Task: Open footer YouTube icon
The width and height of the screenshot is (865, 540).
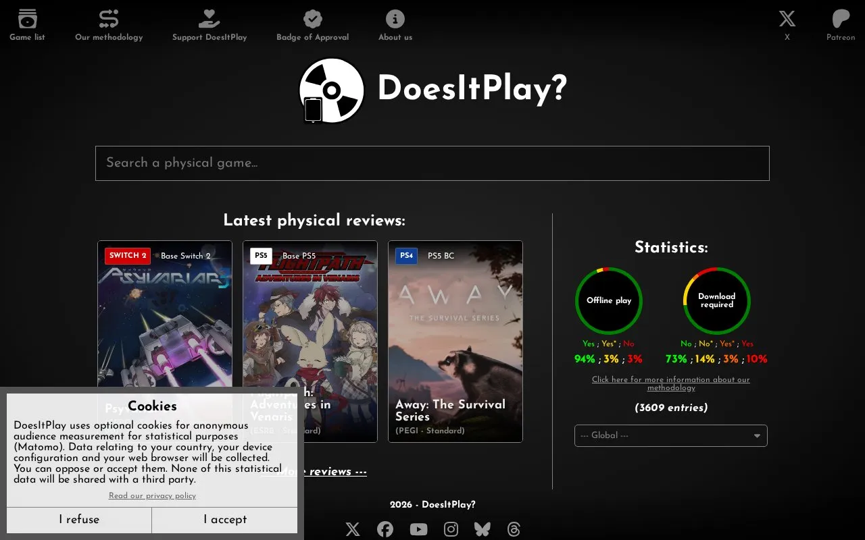Action: [x=418, y=529]
